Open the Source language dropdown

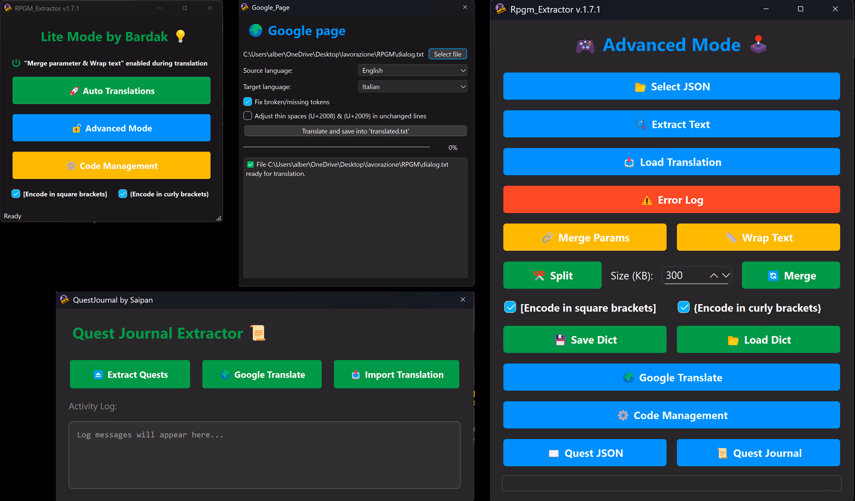click(412, 71)
